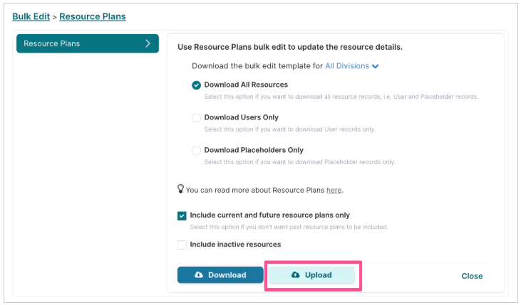521x305 pixels.
Task: Click the Download button
Action: [220, 275]
